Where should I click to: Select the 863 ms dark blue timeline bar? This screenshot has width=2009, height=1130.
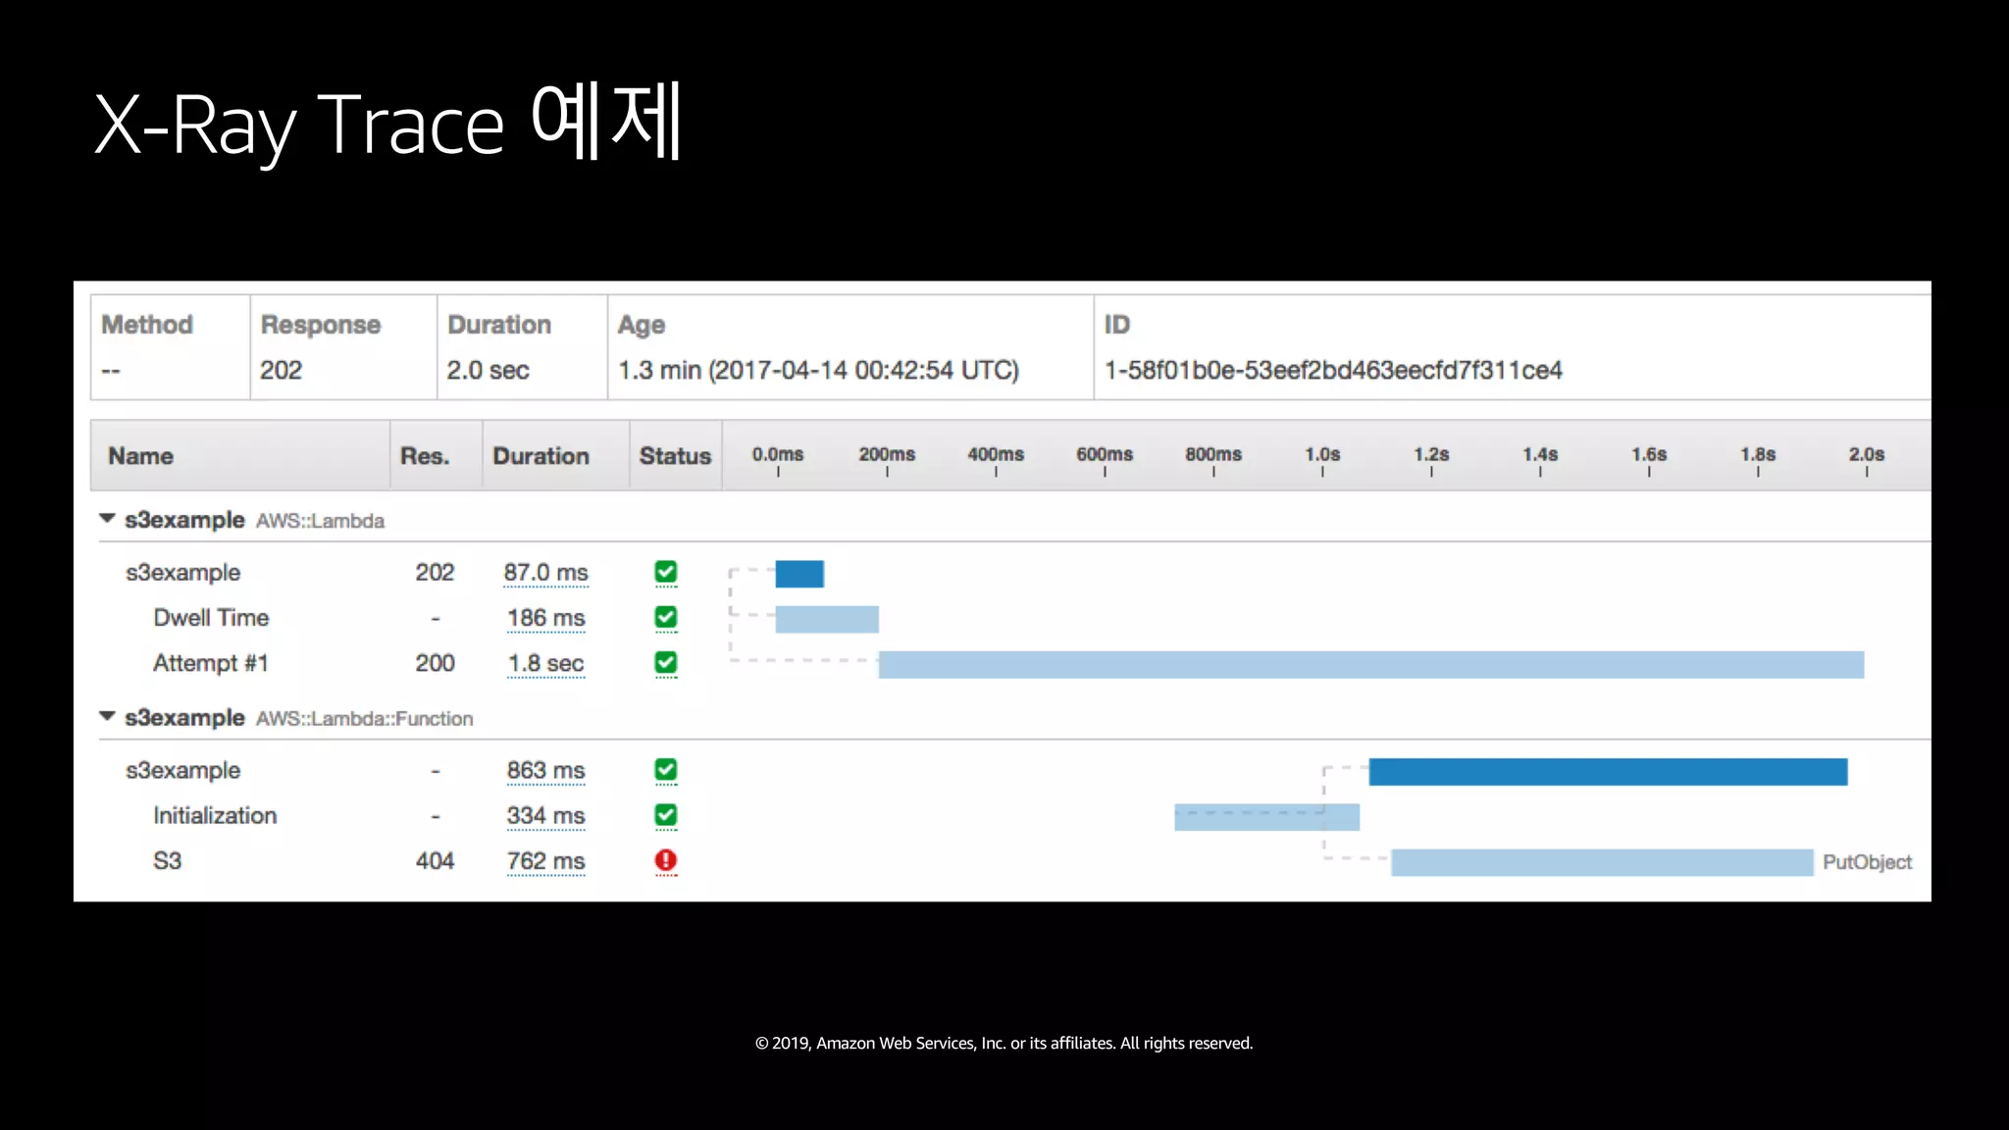1608,772
